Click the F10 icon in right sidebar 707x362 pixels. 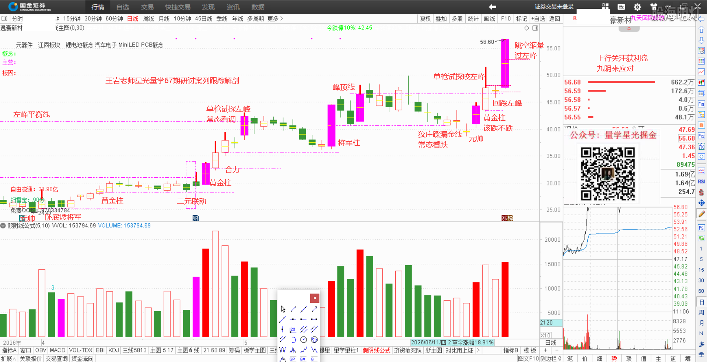pos(701,104)
